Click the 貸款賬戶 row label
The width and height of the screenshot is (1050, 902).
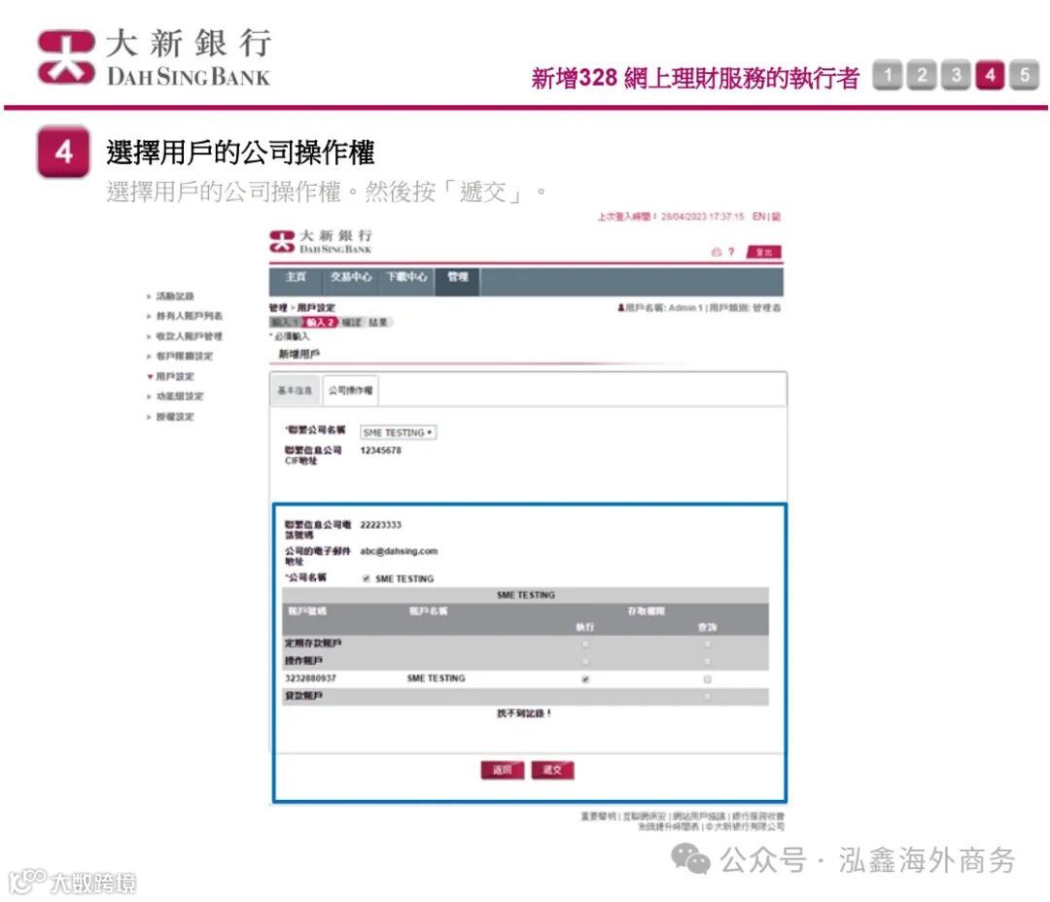point(303,696)
